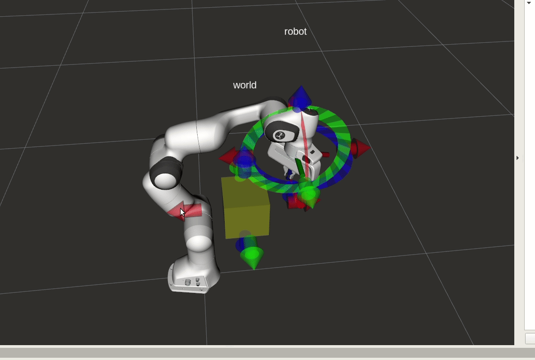This screenshot has height=360, width=535.
Task: Select the robot frame label
Action: [295, 32]
